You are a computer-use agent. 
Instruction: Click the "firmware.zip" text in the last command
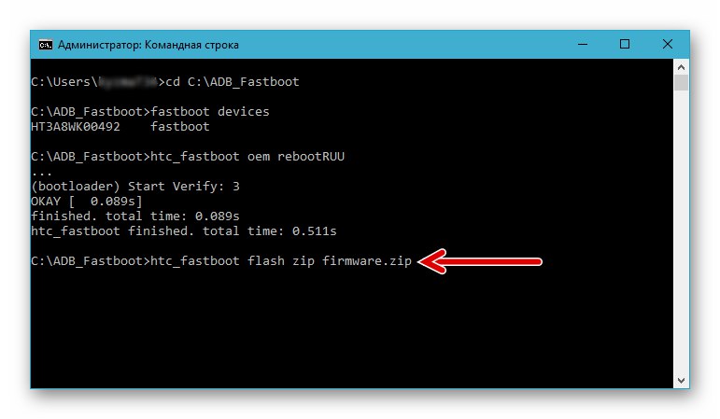(367, 260)
